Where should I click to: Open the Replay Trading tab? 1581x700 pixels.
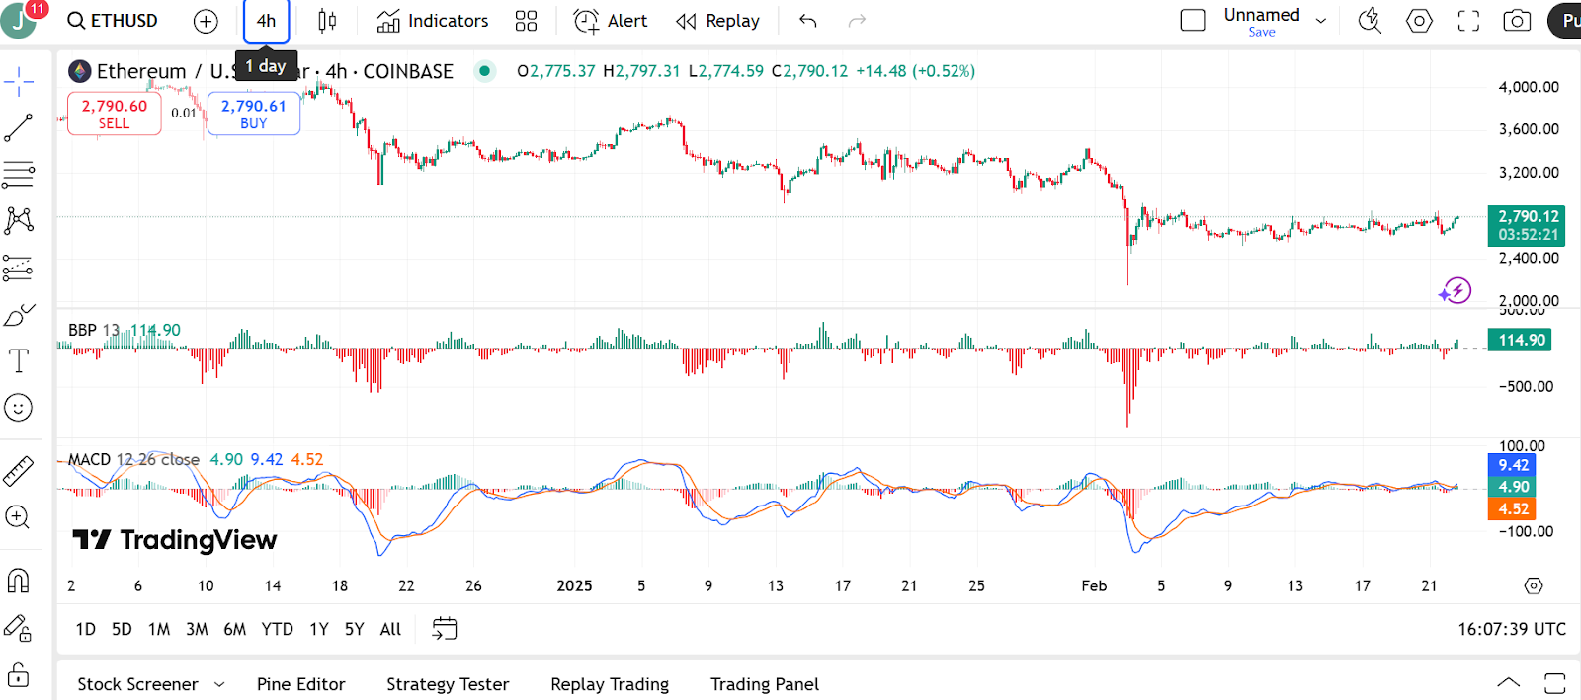[610, 684]
